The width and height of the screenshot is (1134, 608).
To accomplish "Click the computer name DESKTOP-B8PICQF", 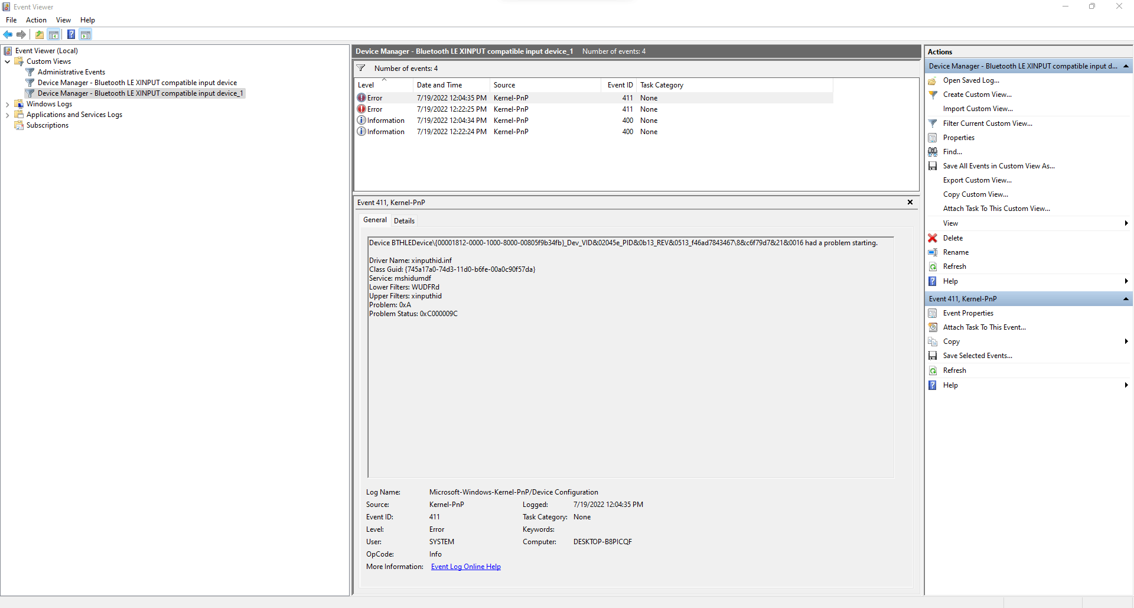I will click(602, 542).
